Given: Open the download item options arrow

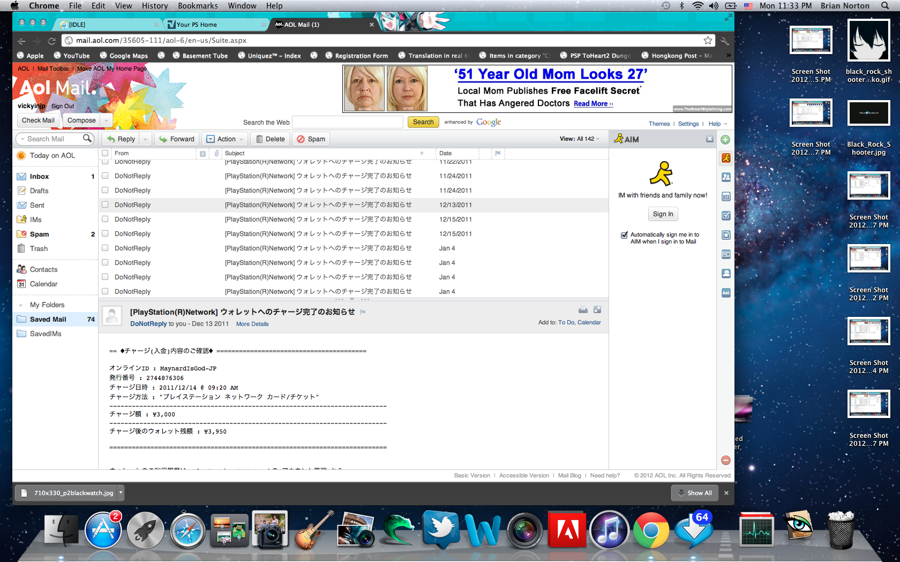Looking at the screenshot, I should click(121, 493).
